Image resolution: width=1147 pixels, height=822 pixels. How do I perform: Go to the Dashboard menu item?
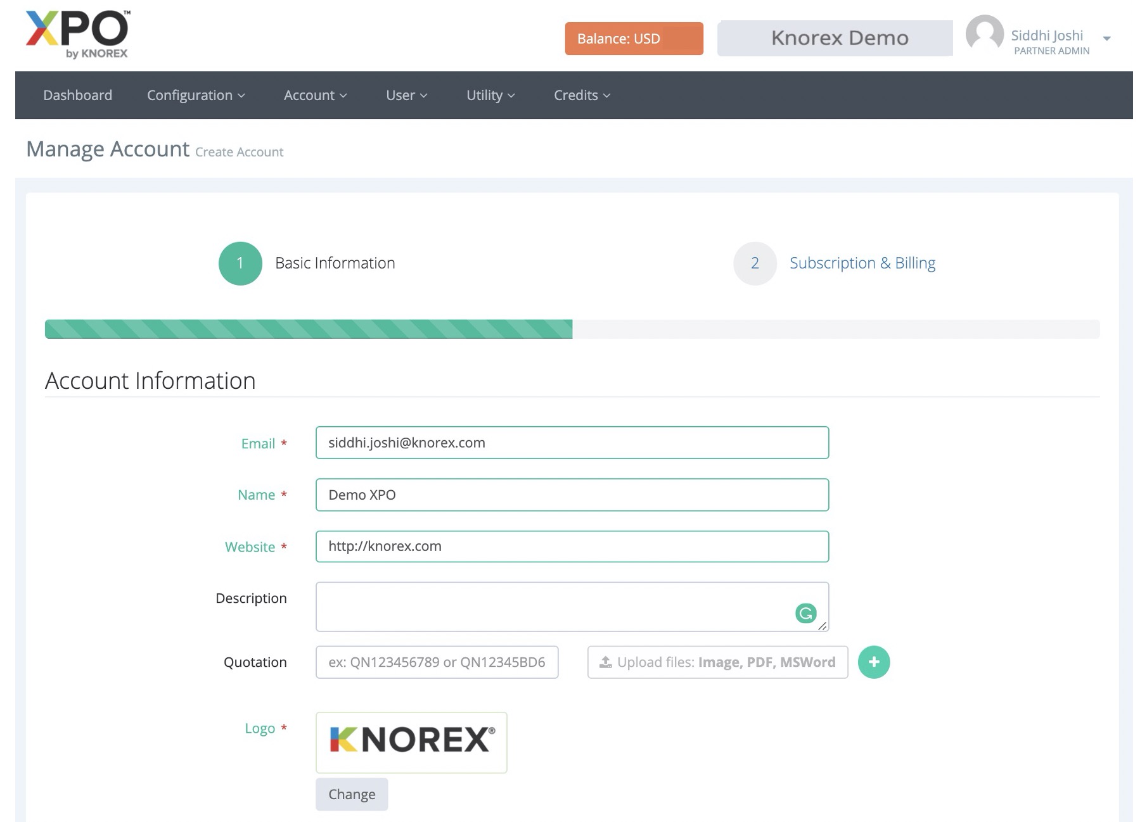tap(77, 95)
